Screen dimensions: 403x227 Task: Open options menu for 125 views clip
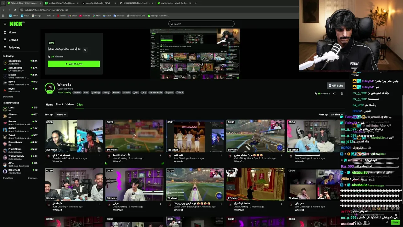(x=221, y=155)
